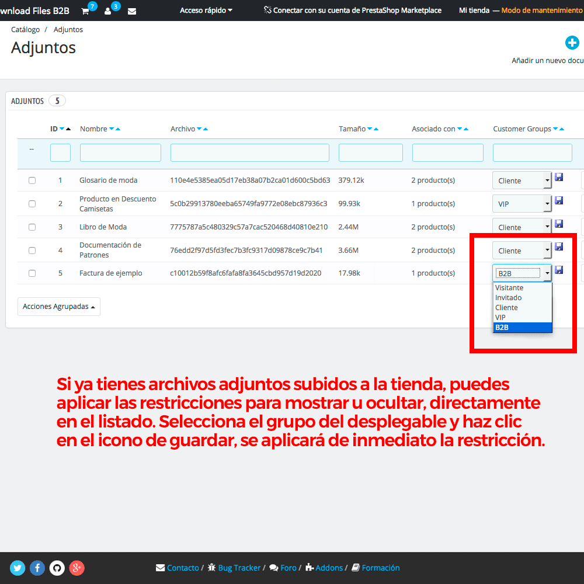Sort Asociado con column descending
Screen dimensions: 584x584
pyautogui.click(x=460, y=129)
